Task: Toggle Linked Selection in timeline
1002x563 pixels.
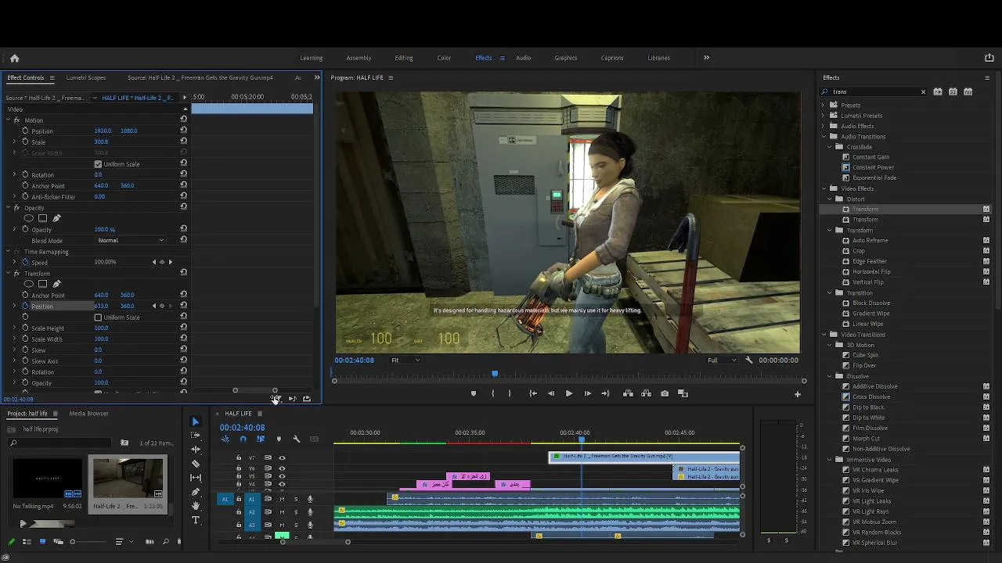Action: 261,439
